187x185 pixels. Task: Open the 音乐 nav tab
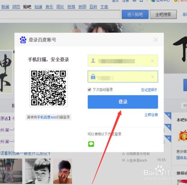tap(49, 7)
